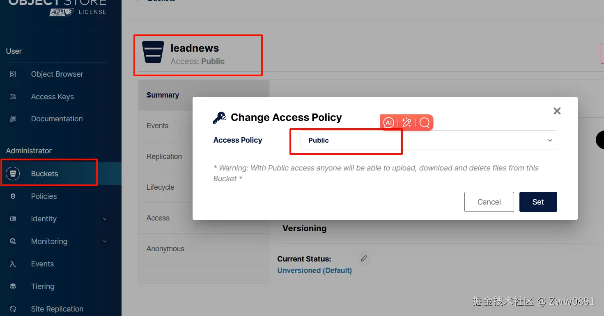The height and width of the screenshot is (316, 604).
Task: Click the pencil icon beside Current Status
Action: coord(364,259)
